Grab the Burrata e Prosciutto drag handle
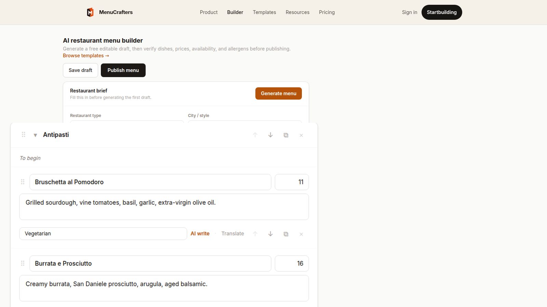The width and height of the screenshot is (547, 307). 23,263
